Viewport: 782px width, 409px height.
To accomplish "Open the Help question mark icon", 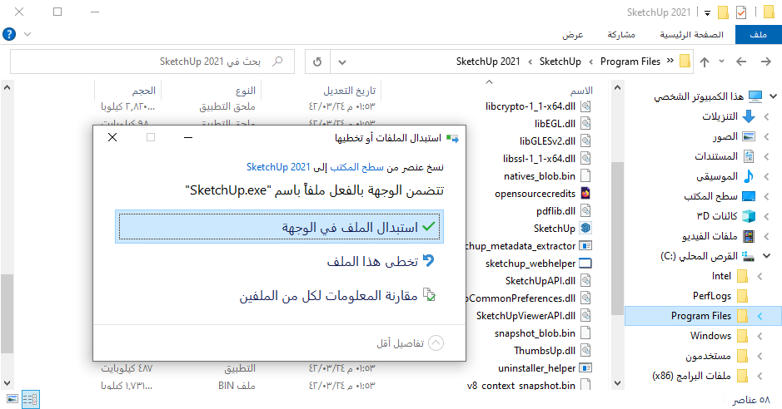I will [9, 34].
